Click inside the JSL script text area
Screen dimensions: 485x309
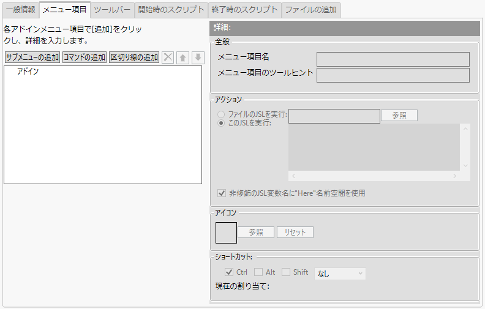click(x=374, y=147)
